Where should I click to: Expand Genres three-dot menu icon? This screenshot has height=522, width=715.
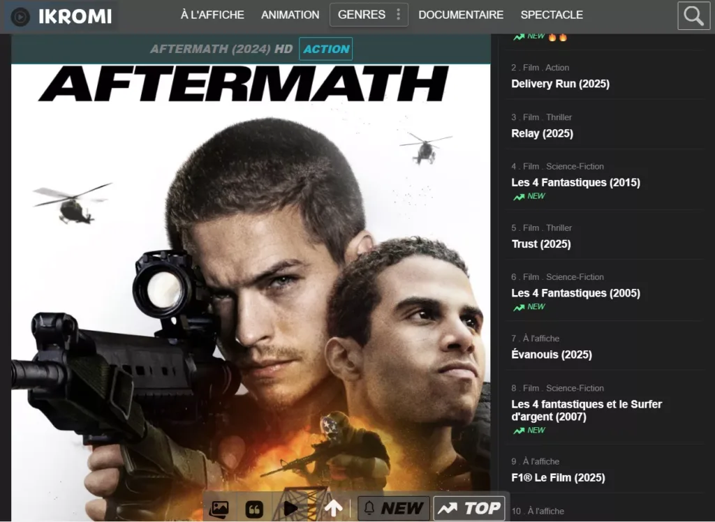pyautogui.click(x=398, y=15)
